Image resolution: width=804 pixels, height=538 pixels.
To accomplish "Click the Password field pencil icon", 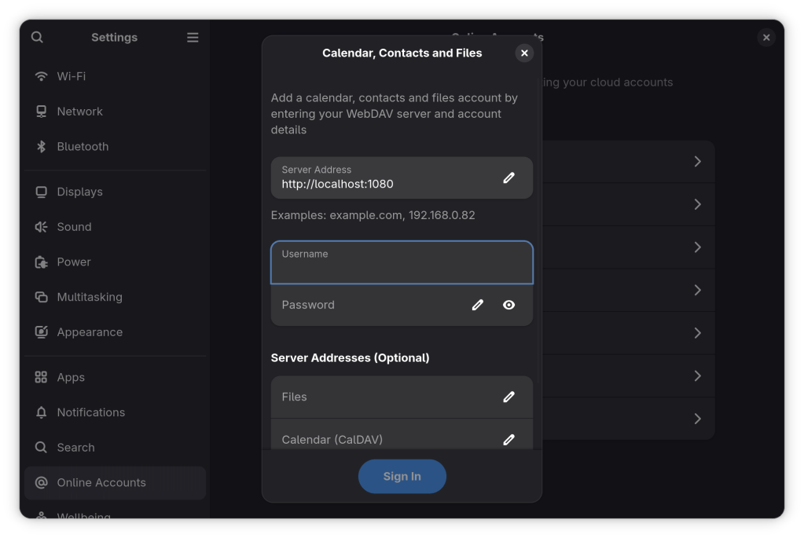I will coord(477,305).
